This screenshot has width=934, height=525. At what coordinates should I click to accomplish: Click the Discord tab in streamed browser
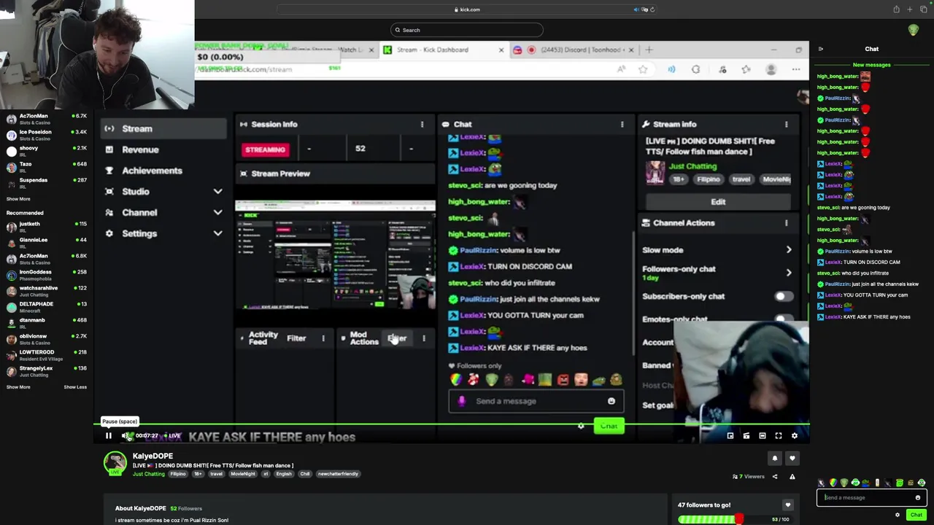tap(573, 50)
